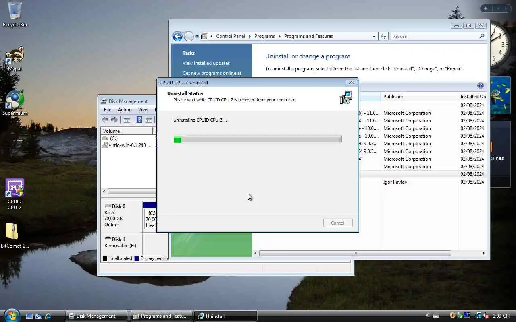
Task: Open File menu in Disk Management
Action: tap(108, 110)
